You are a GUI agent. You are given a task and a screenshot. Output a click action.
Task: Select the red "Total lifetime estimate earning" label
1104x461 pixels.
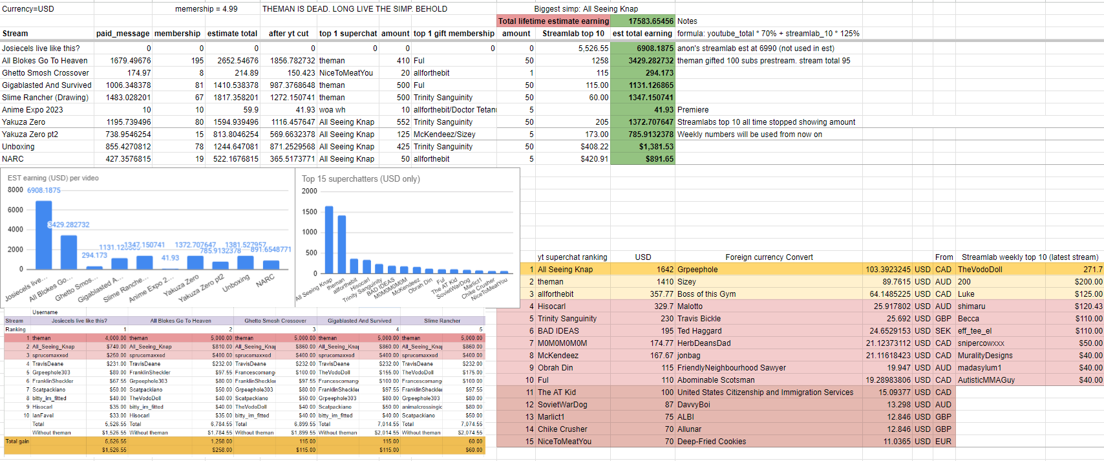pyautogui.click(x=553, y=21)
